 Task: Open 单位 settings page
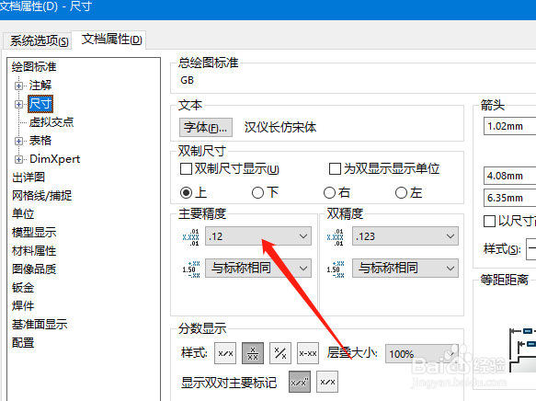tap(23, 214)
